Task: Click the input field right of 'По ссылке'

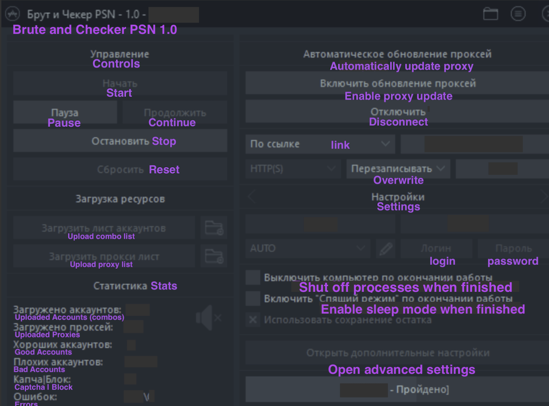Action: click(474, 144)
